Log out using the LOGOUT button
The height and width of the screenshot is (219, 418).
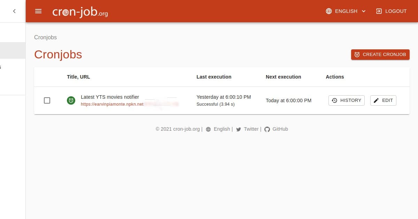(391, 11)
